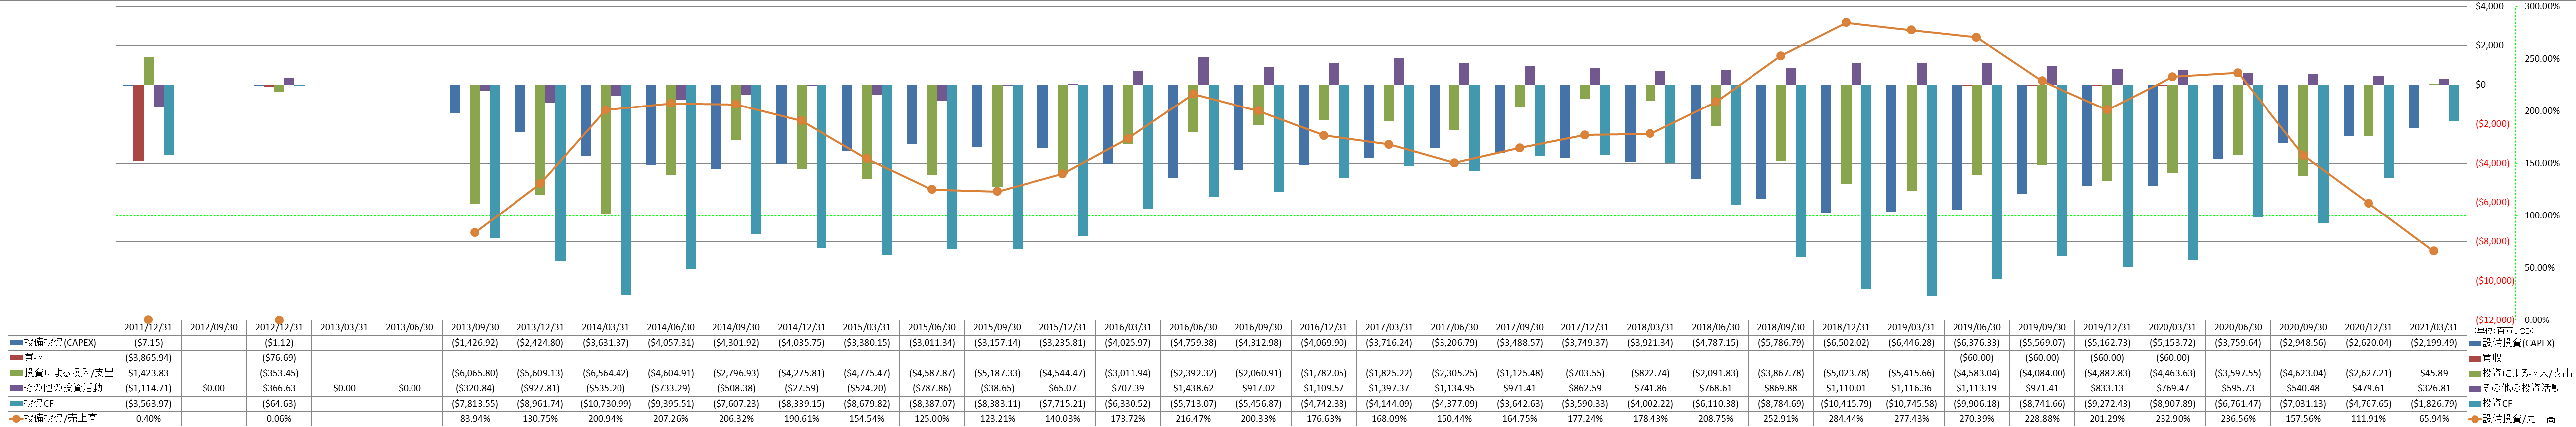Select the 2019/03/31 date column header

click(1911, 327)
